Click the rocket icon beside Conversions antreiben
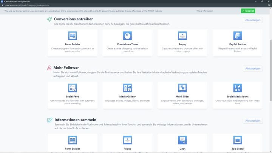The width and height of the screenshot is (272, 153). pyautogui.click(x=49, y=19)
